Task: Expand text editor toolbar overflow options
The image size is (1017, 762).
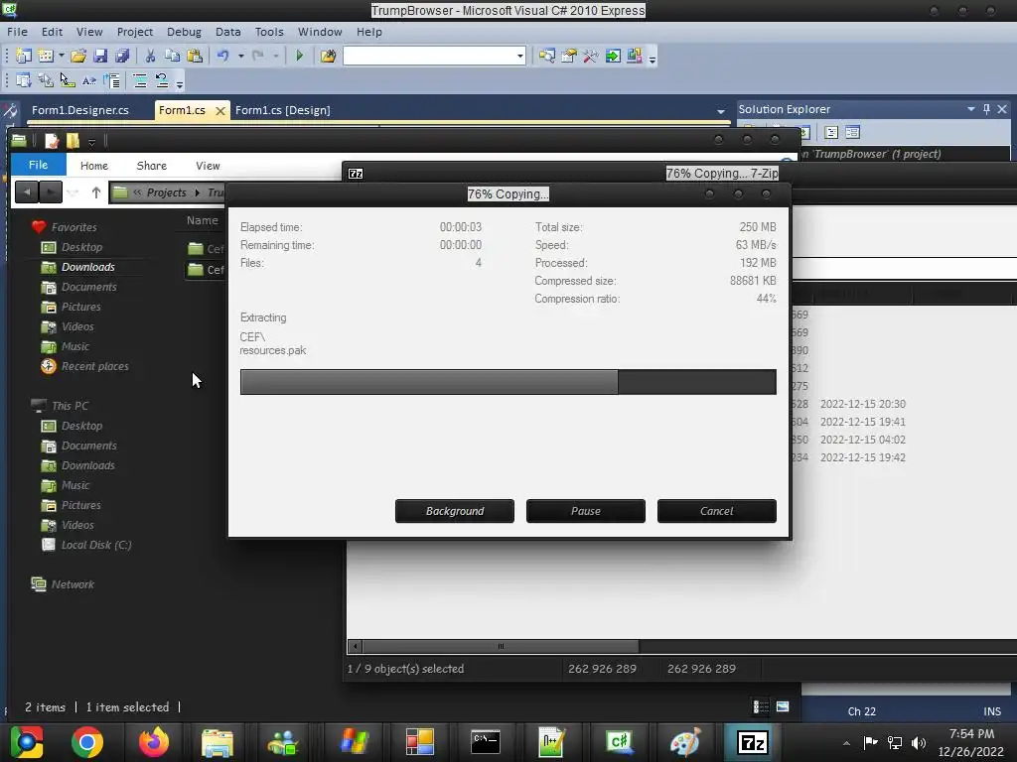Action: 180,82
